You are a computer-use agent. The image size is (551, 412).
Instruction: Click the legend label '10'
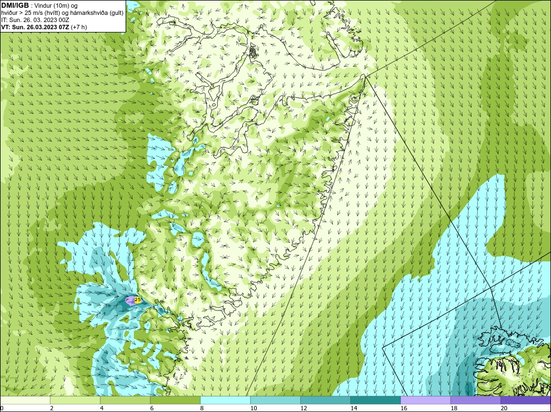[x=253, y=408]
